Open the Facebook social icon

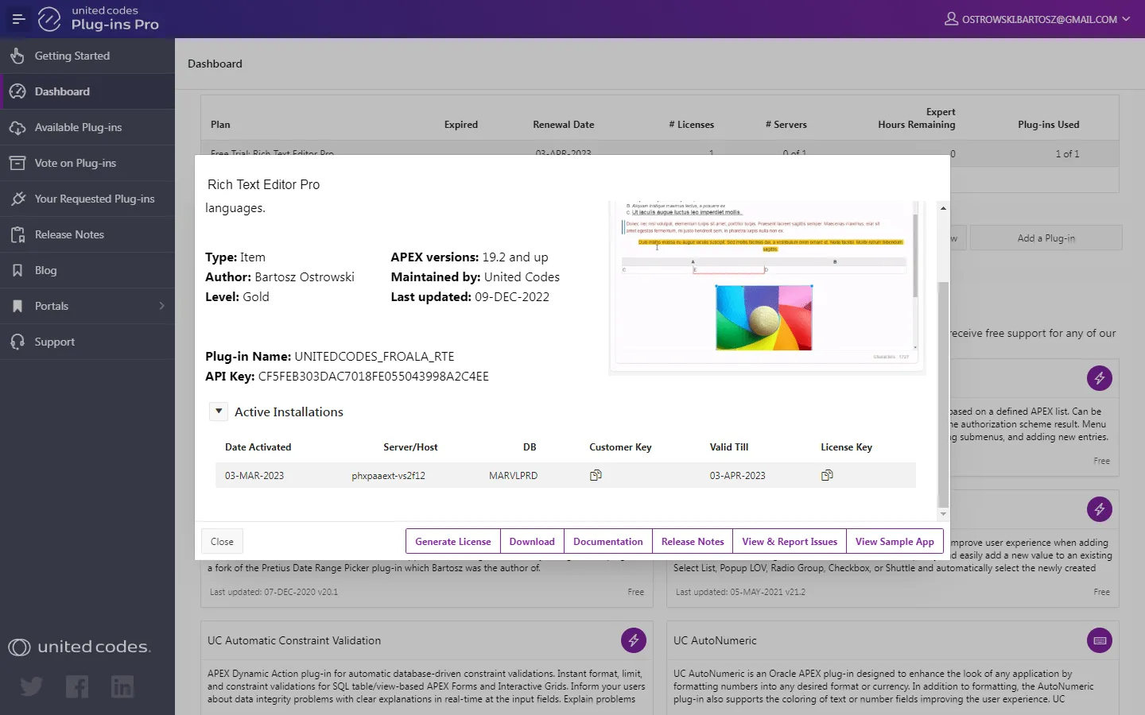pos(77,686)
